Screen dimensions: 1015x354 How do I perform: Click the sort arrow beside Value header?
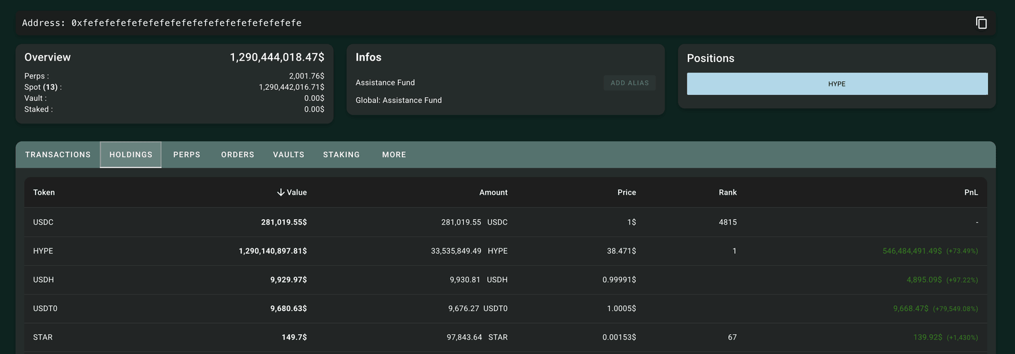(x=281, y=192)
